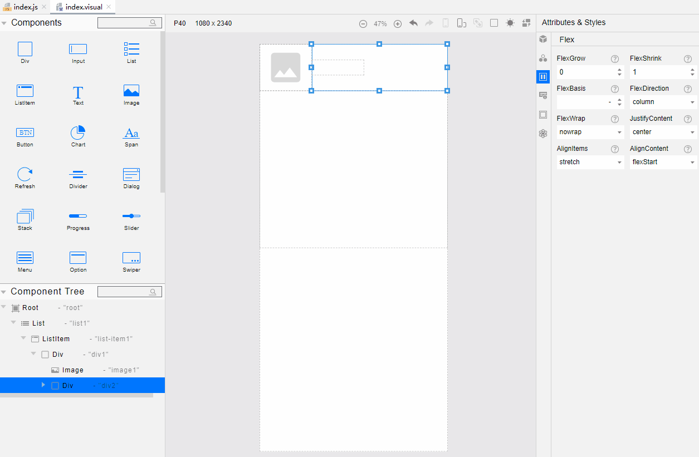Open the JustifyContent dropdown
The image size is (699, 457).
[663, 132]
